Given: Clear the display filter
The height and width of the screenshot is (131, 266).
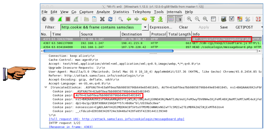Looking at the screenshot, I should click(x=183, y=27).
